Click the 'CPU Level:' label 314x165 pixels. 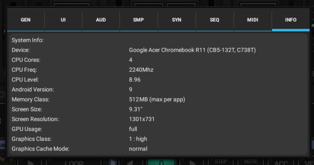(25, 80)
